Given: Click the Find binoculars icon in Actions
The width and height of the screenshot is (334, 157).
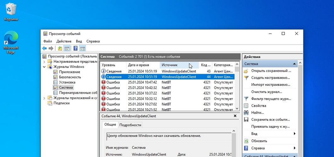Looking at the screenshot, I should [246, 112].
